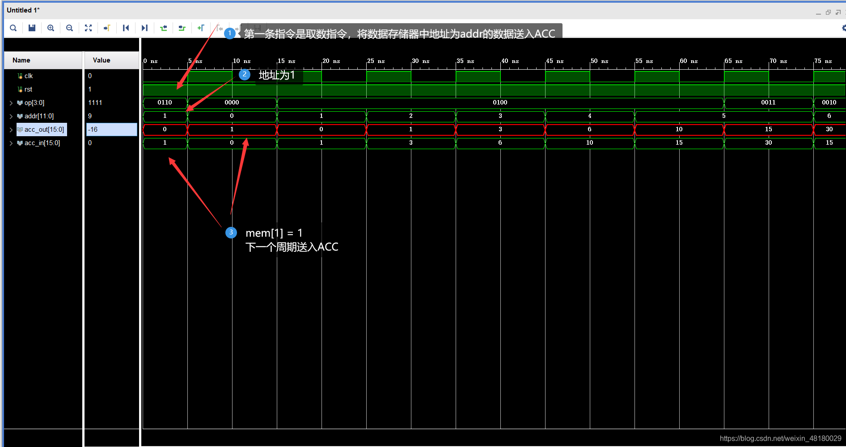This screenshot has width=846, height=447.
Task: Click the acc_out segment showing 10
Action: pyautogui.click(x=679, y=130)
